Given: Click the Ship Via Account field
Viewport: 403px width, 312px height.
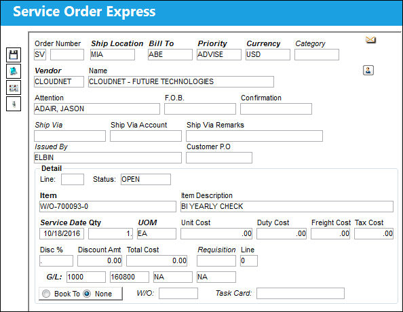Looking at the screenshot, I should point(146,136).
